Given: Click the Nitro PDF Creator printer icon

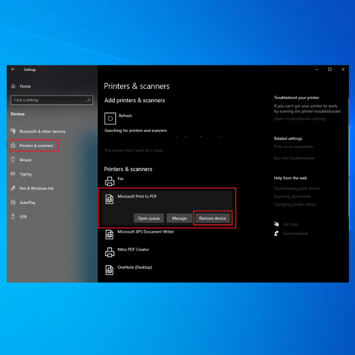Looking at the screenshot, I should (x=110, y=252).
